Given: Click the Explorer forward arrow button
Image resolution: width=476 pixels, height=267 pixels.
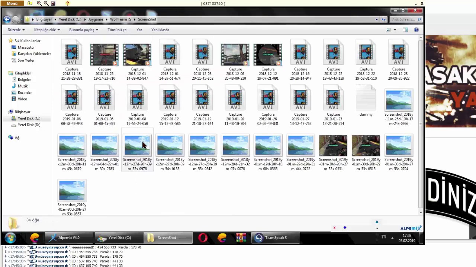Looking at the screenshot, I should tap(15, 19).
